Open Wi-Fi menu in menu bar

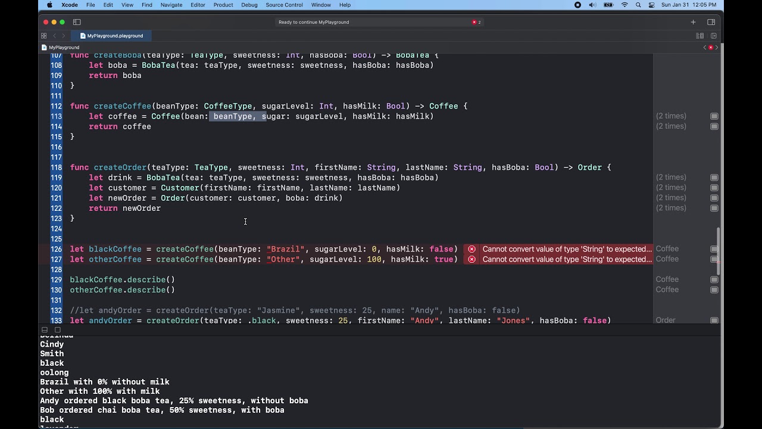(624, 5)
